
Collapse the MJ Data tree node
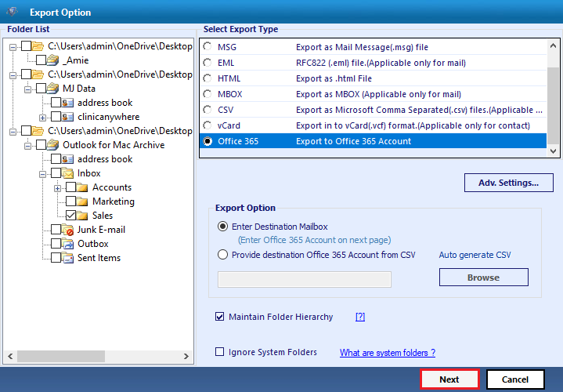coord(27,89)
